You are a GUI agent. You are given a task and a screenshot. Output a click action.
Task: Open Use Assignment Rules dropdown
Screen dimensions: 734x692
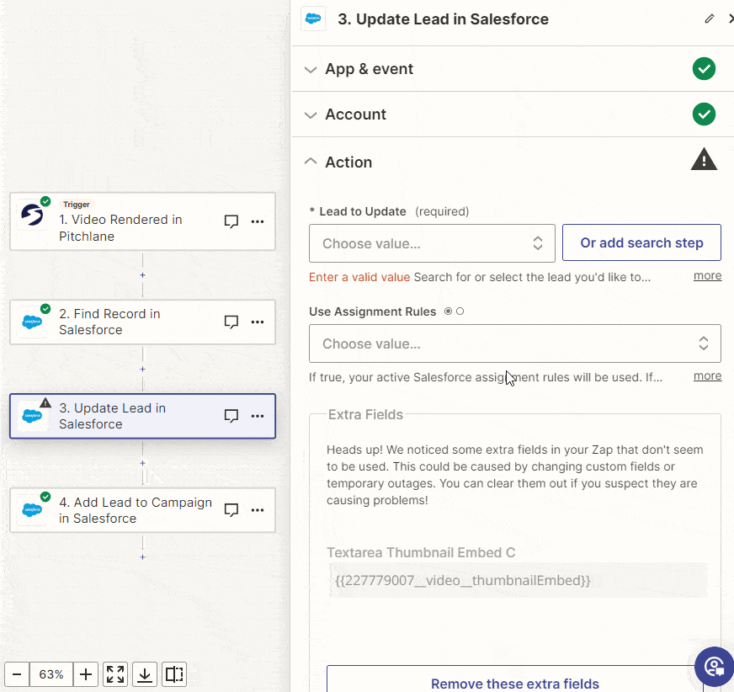click(x=515, y=343)
